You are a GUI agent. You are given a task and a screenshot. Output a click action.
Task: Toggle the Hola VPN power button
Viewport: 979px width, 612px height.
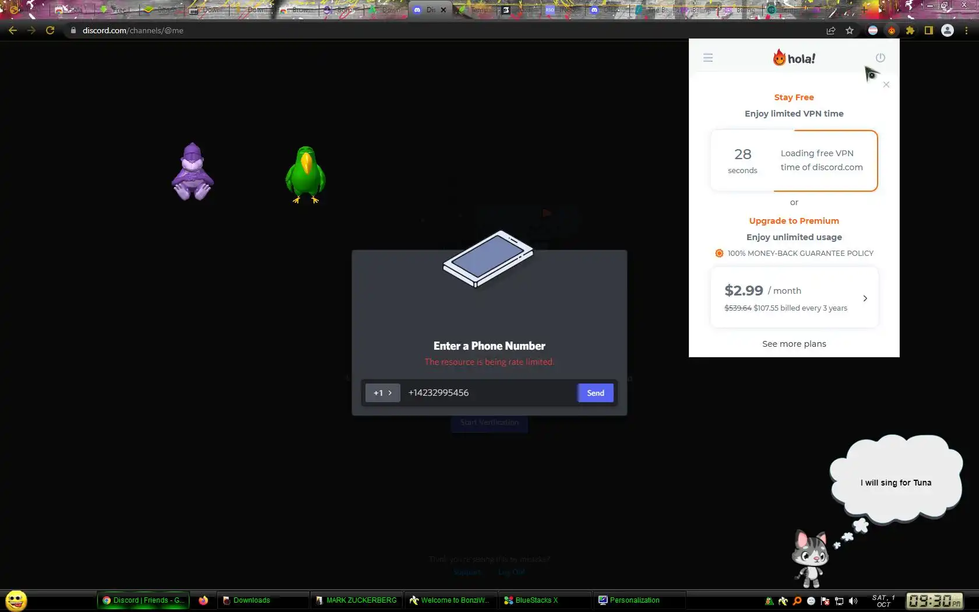tap(881, 58)
